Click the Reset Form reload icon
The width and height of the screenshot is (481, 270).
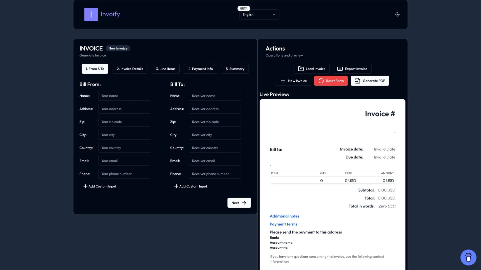(x=321, y=81)
